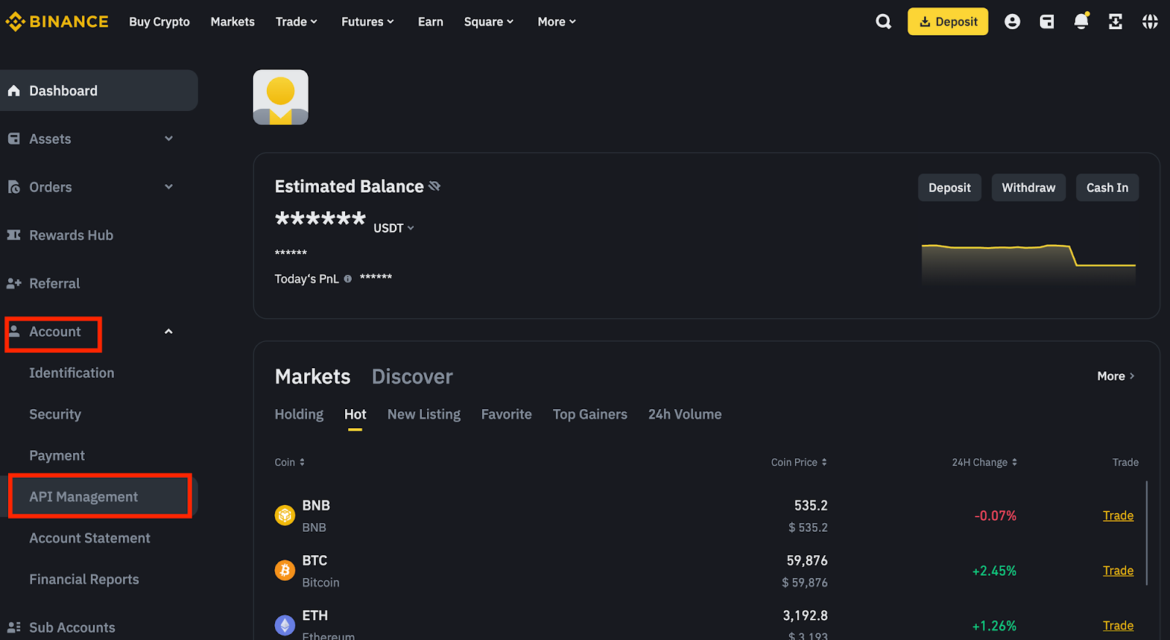Expand the Orders sidebar chevron
The image size is (1170, 640).
[x=169, y=187]
